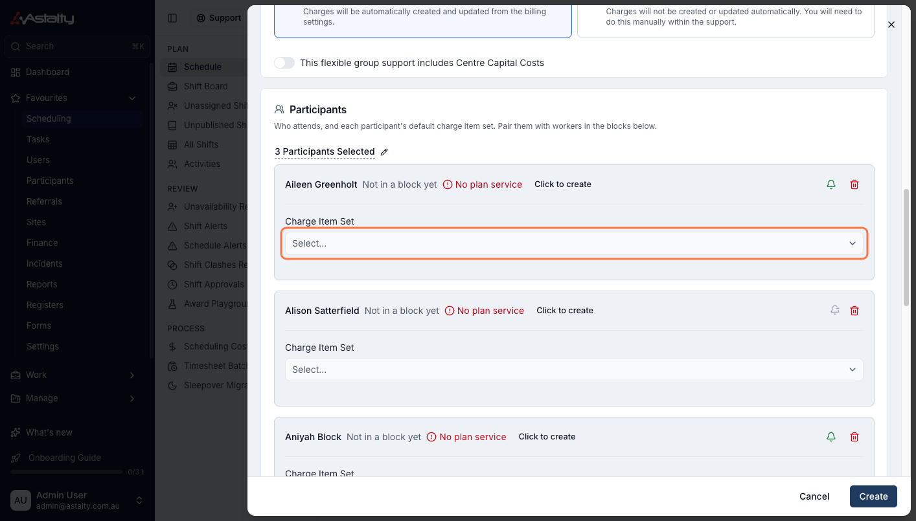Click the bell icon for Aileen Greenholt
This screenshot has width=916, height=521.
[831, 184]
